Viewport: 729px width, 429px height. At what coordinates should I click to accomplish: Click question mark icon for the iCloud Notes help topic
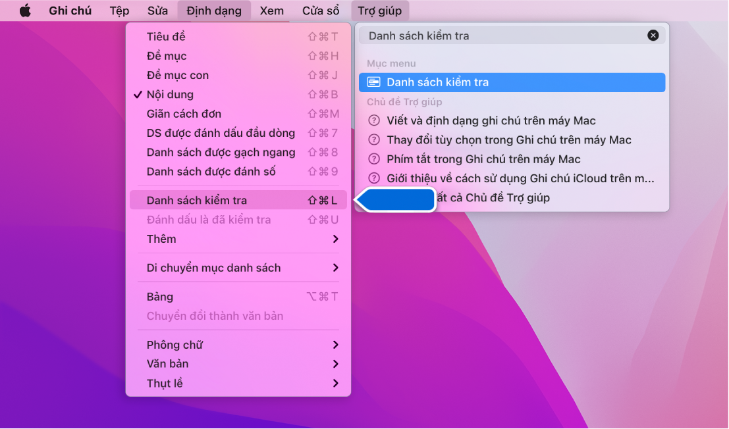click(373, 178)
